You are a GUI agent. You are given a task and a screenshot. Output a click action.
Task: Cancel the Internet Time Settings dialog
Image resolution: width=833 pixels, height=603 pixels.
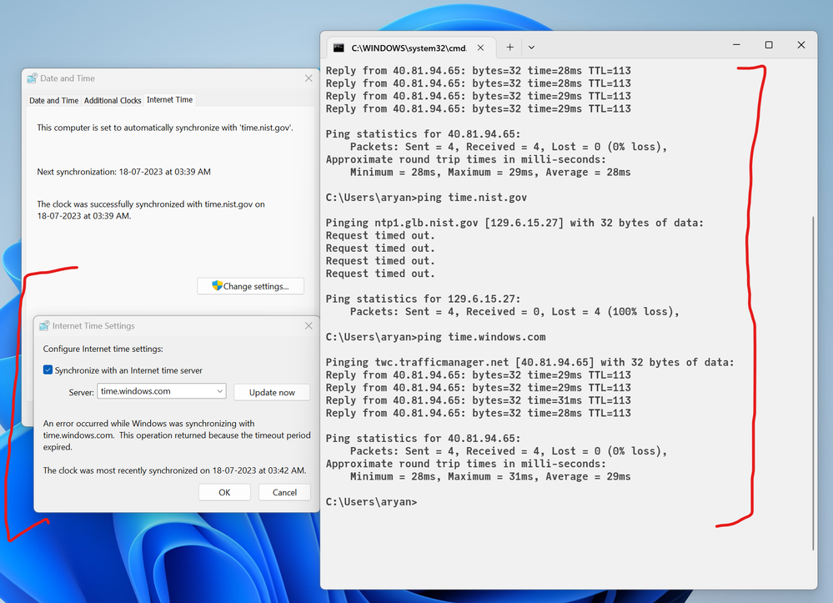pyautogui.click(x=284, y=493)
